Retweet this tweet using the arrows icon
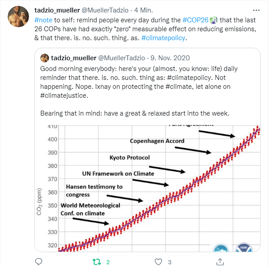The image size is (278, 266). [x=96, y=262]
